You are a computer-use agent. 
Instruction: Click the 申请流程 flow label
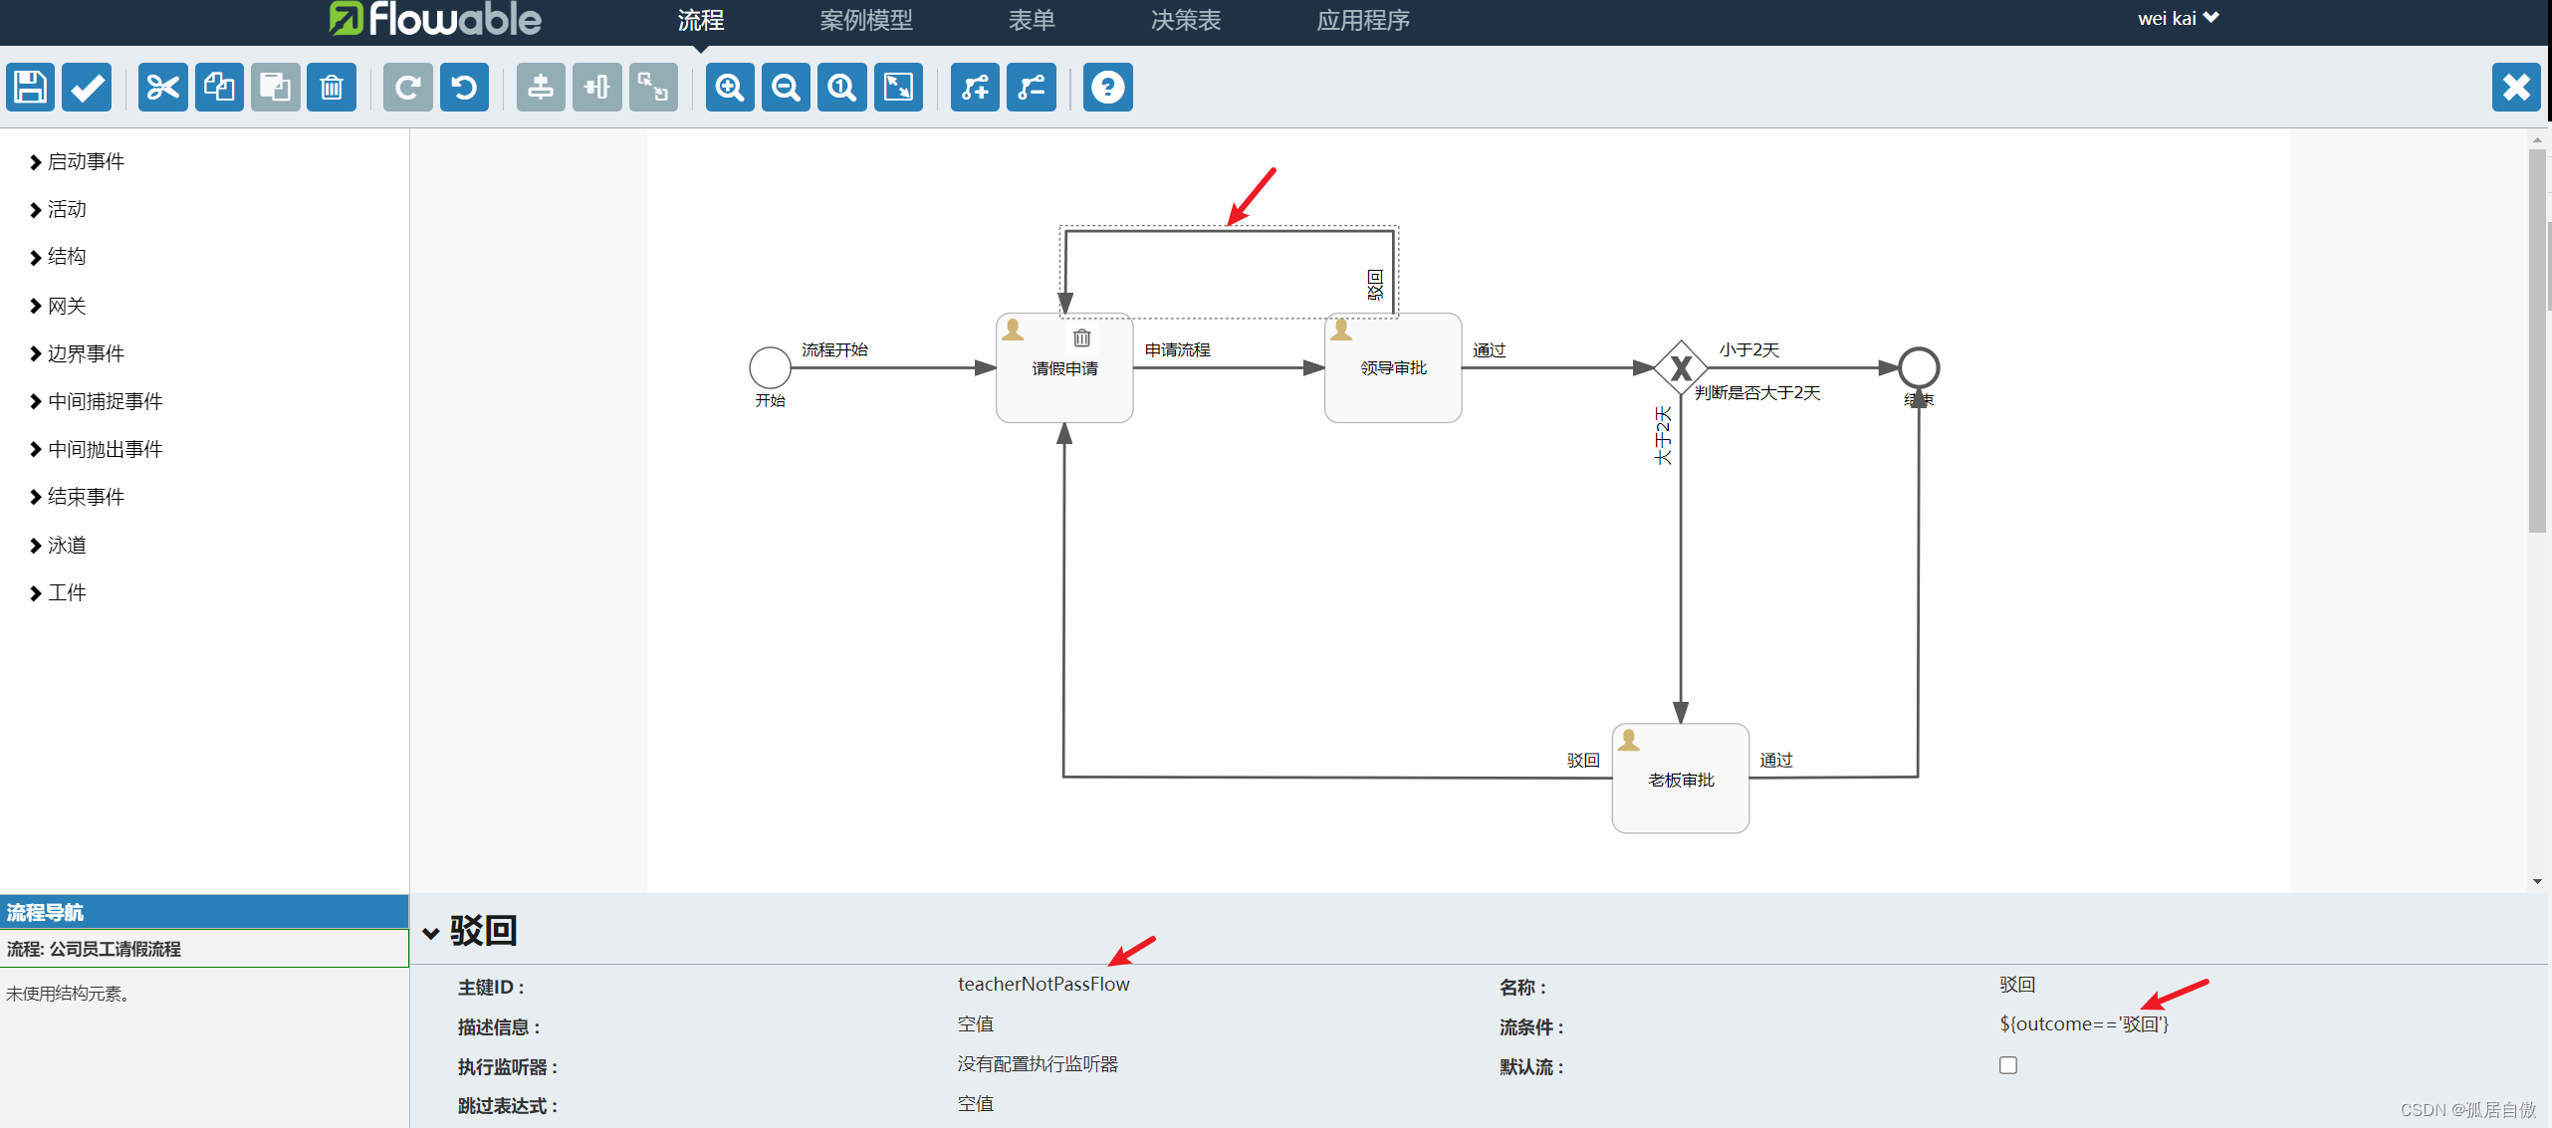click(1177, 349)
